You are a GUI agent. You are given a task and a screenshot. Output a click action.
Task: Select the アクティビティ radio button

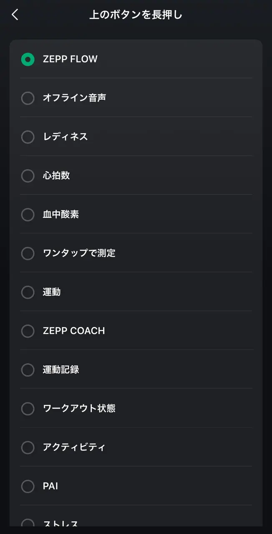point(28,447)
